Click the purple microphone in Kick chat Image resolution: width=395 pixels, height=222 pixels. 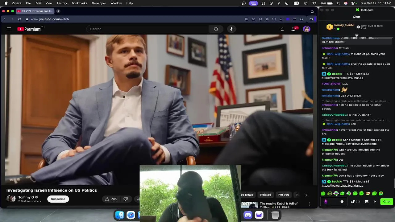coord(326,202)
